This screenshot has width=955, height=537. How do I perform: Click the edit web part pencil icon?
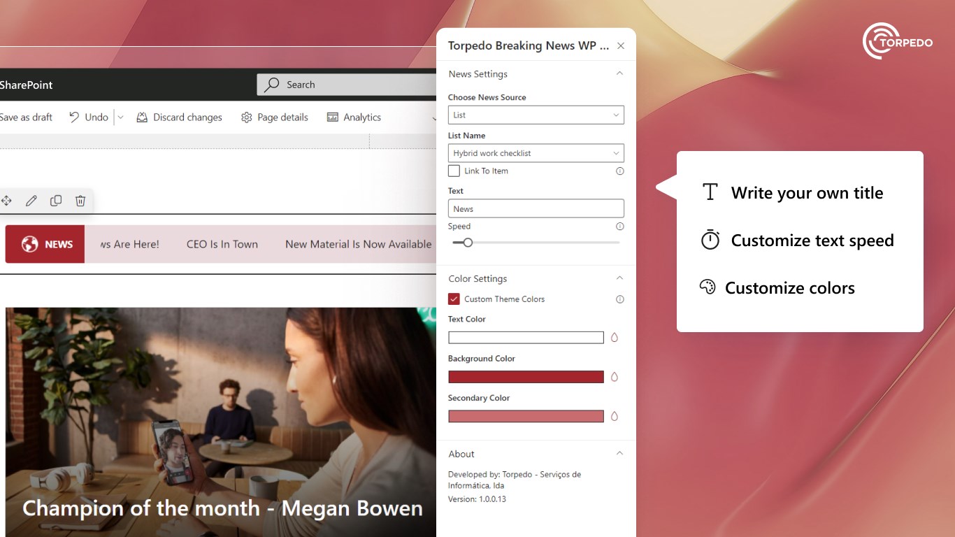[x=31, y=201]
